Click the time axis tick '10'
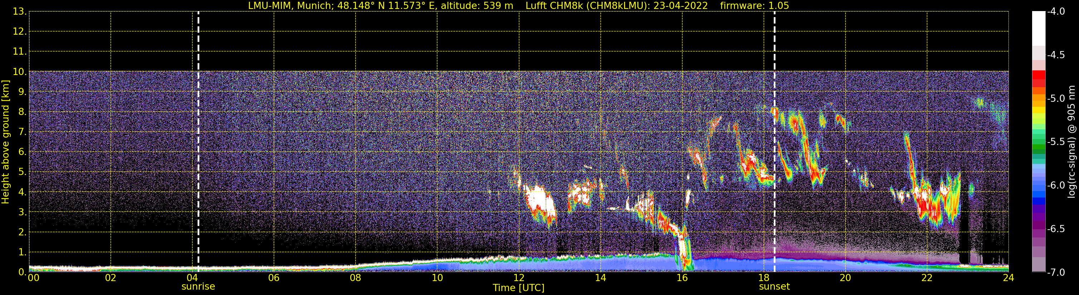 coord(437,278)
